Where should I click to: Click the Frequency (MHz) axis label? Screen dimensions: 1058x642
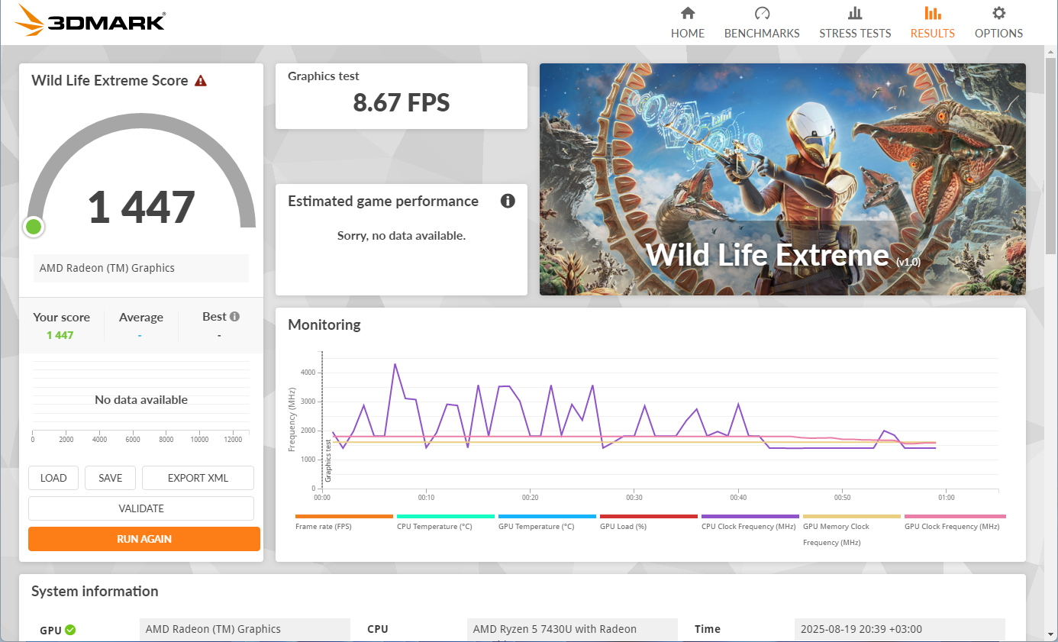click(x=292, y=420)
